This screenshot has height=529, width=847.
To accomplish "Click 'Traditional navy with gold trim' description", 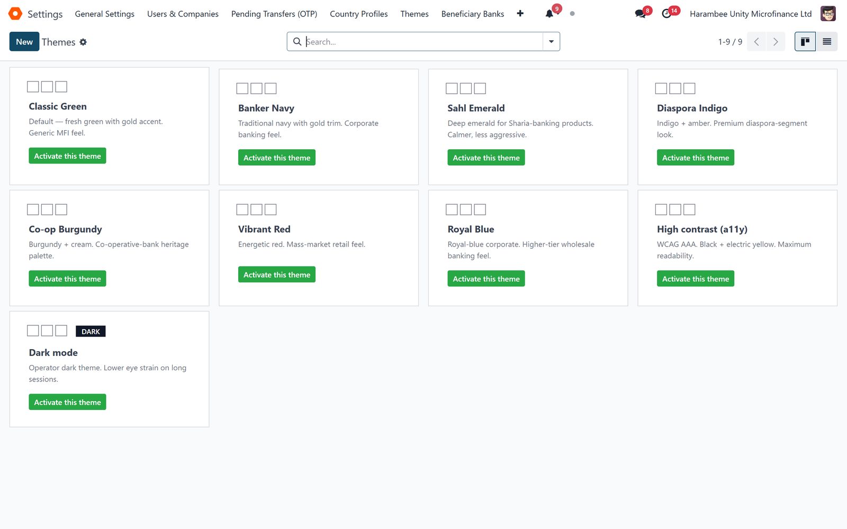I will pos(308,129).
